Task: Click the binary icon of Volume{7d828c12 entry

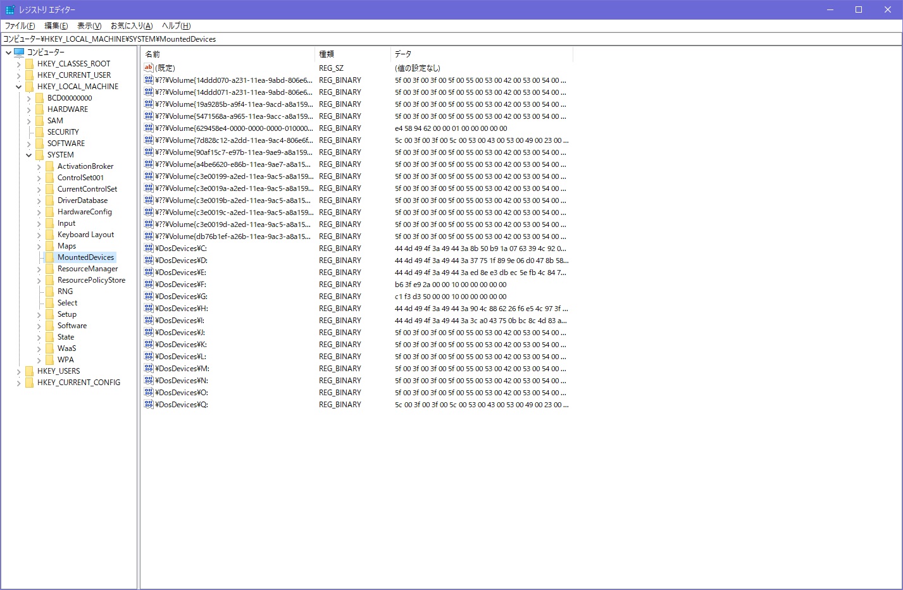Action: tap(149, 140)
